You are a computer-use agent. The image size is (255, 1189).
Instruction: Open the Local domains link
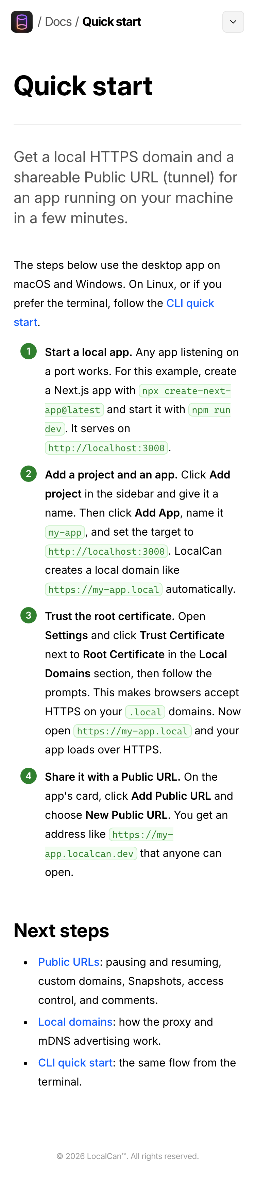pyautogui.click(x=75, y=1022)
